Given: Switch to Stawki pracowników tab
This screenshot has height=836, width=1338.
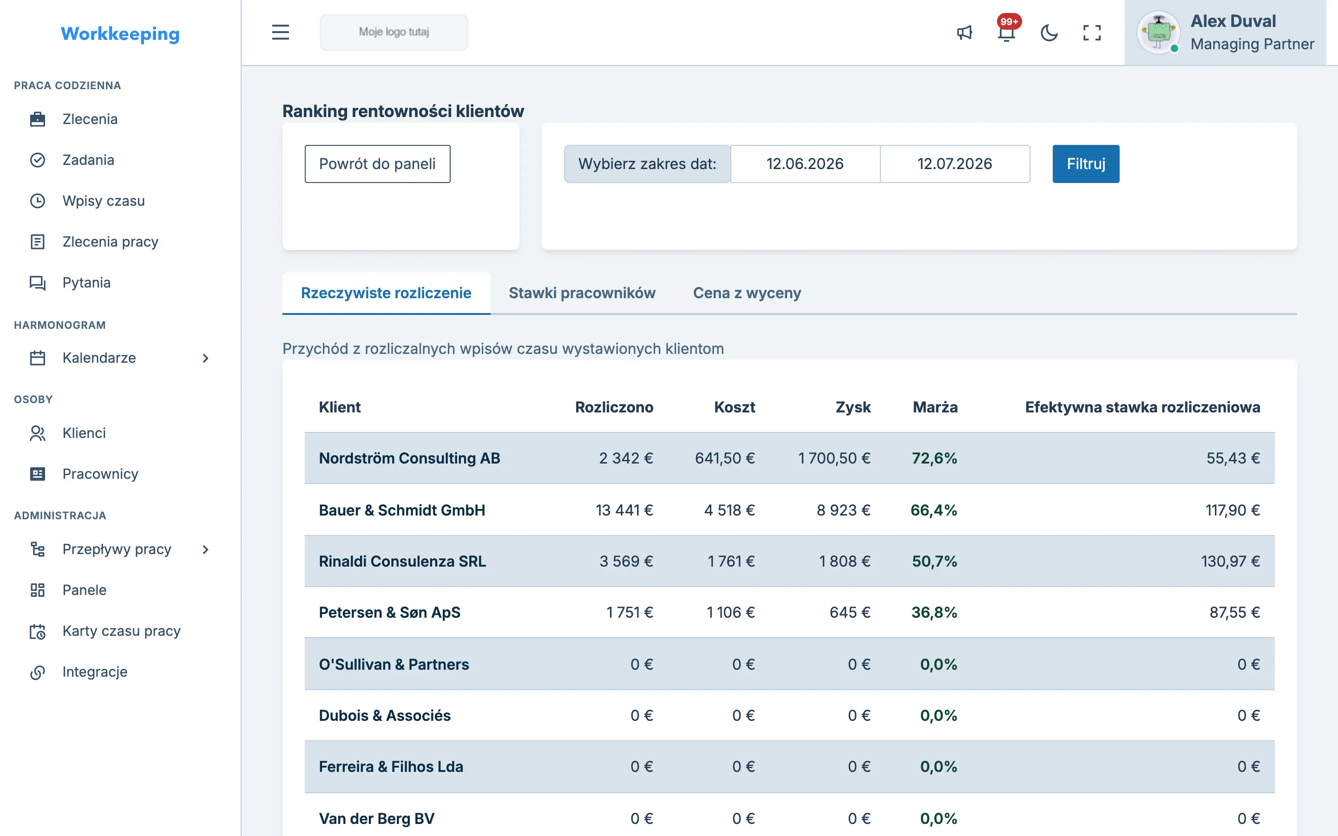Looking at the screenshot, I should [x=582, y=293].
